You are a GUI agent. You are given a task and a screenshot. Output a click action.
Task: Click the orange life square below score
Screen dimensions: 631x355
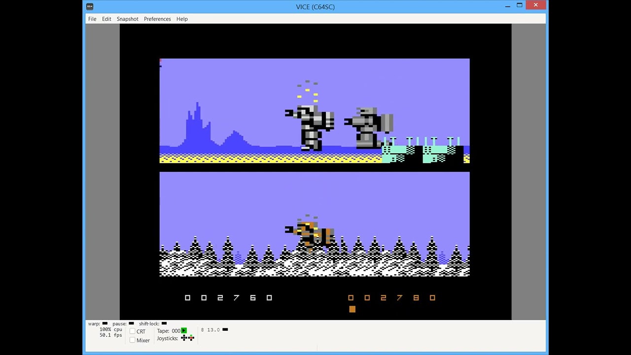coord(352,309)
